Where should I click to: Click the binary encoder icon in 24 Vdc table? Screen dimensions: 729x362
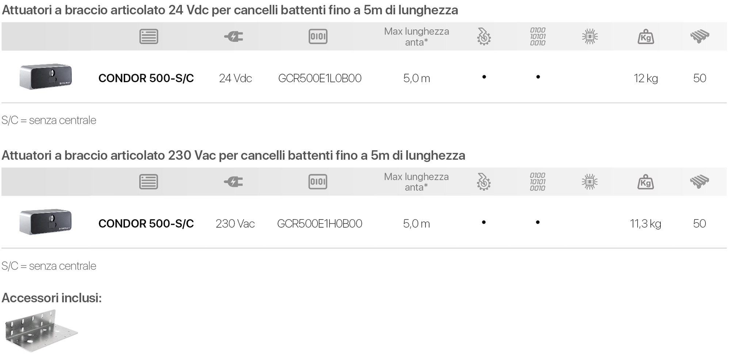(x=538, y=36)
